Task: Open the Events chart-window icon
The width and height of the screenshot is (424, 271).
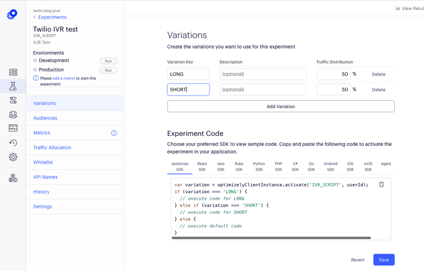Action: [13, 128]
